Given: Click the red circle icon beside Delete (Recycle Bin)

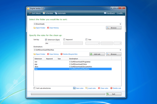Looking at the screenshot, I should pyautogui.click(x=61, y=54).
